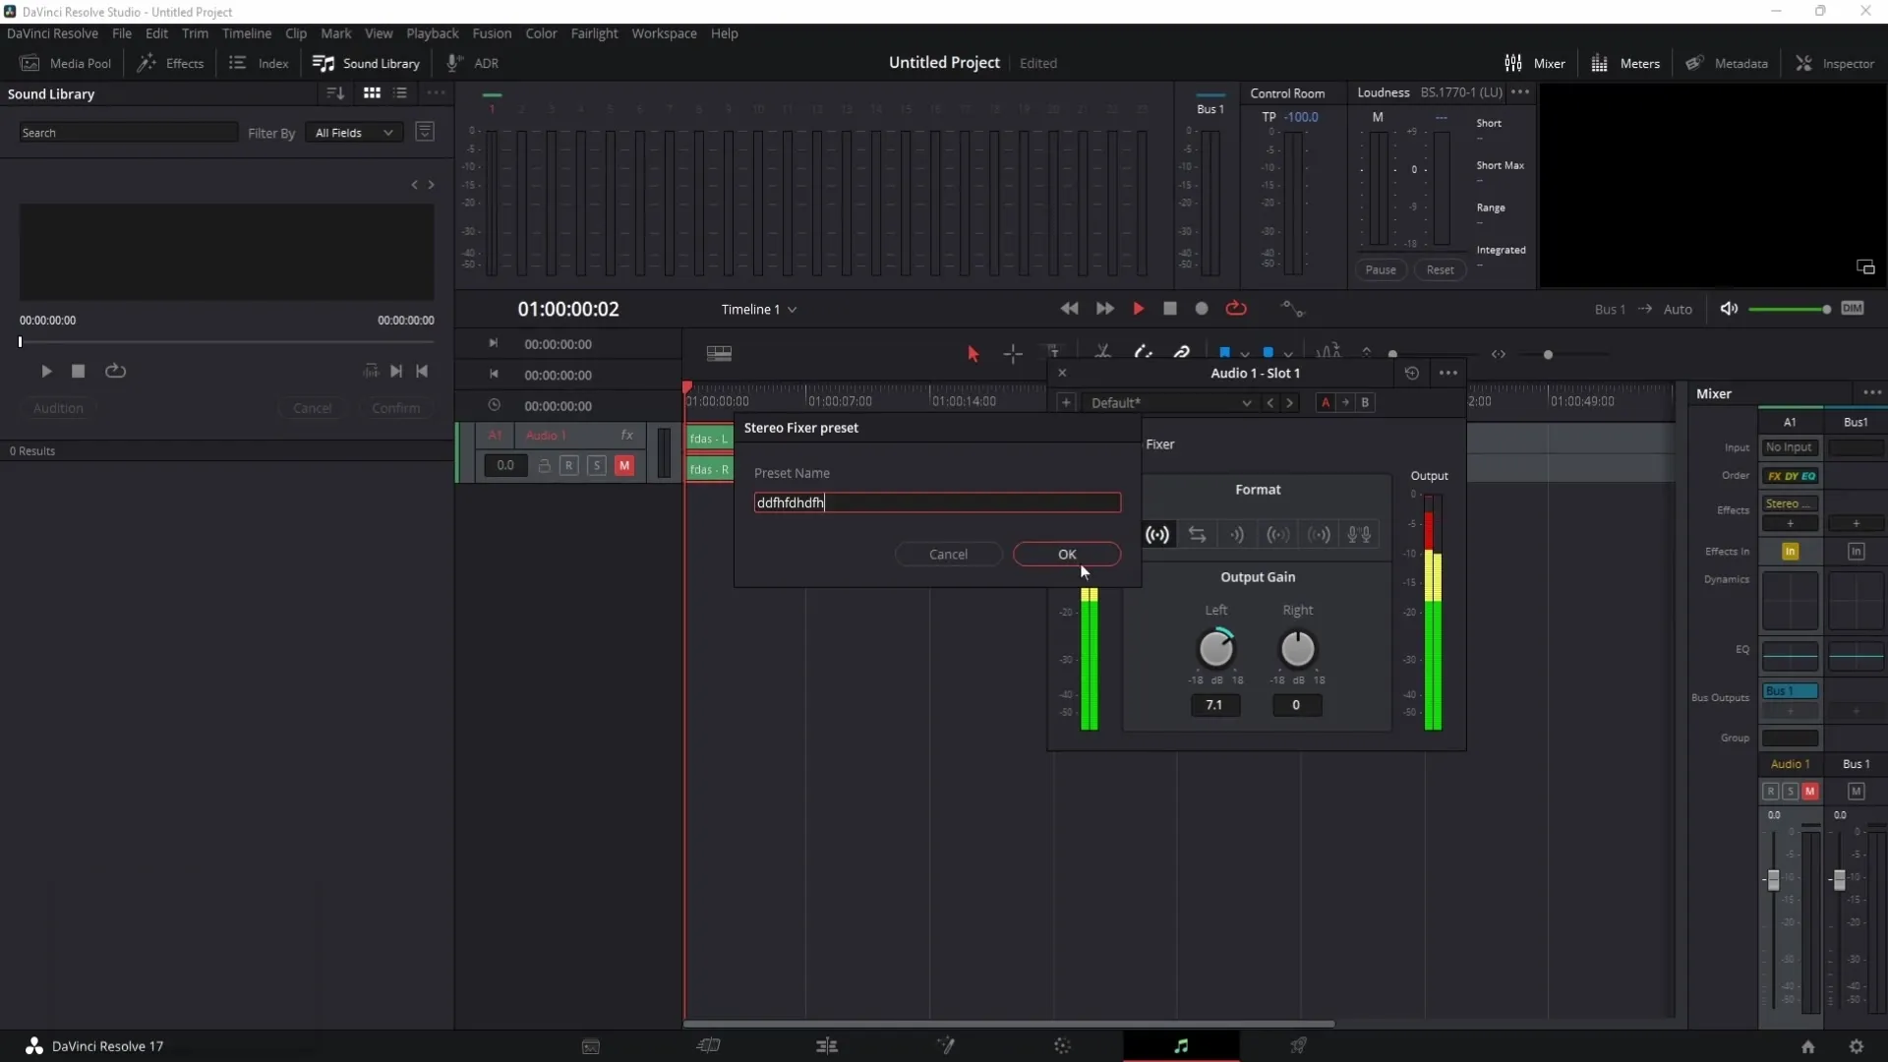The height and width of the screenshot is (1062, 1888).
Task: Open the Playback menu
Action: (x=432, y=33)
